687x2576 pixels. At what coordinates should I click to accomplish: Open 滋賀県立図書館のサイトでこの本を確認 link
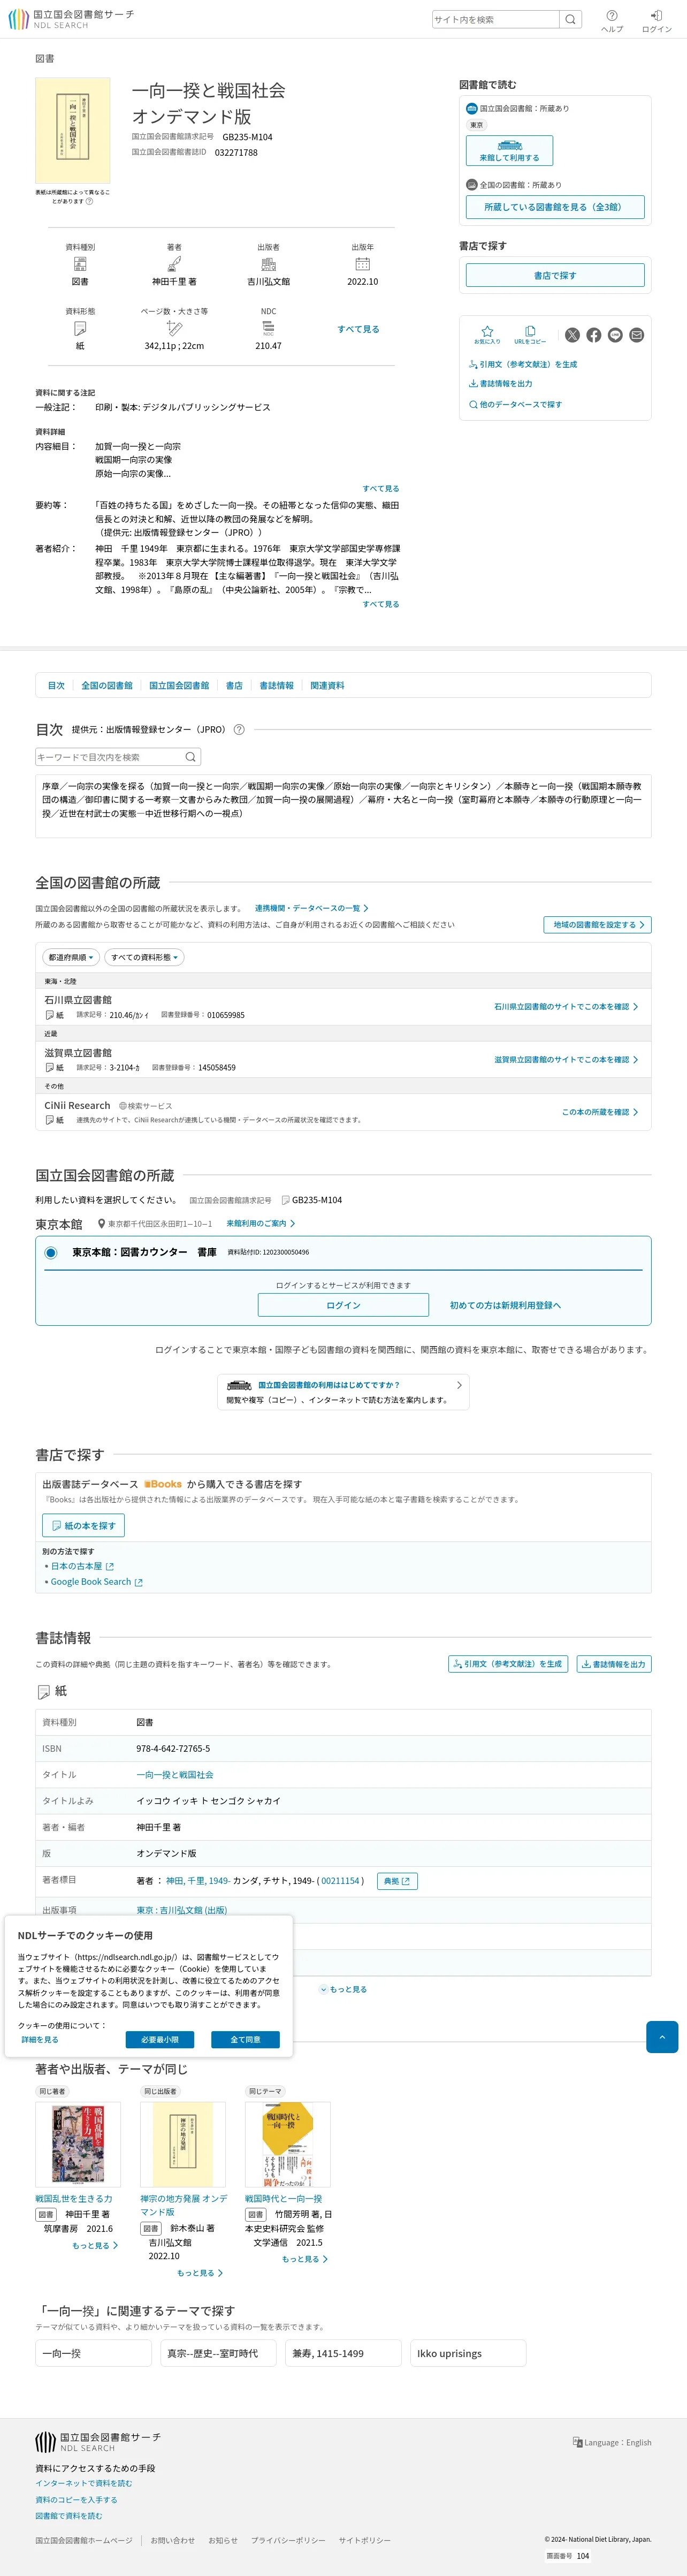pyautogui.click(x=566, y=1059)
